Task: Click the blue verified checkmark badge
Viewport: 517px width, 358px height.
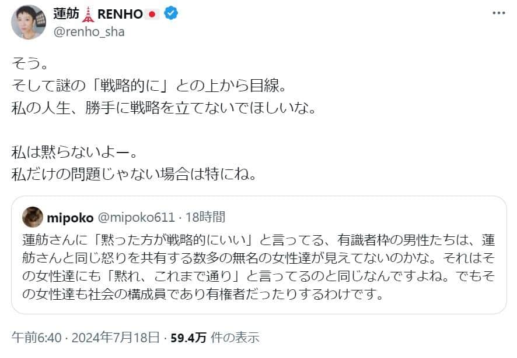Action: point(170,13)
